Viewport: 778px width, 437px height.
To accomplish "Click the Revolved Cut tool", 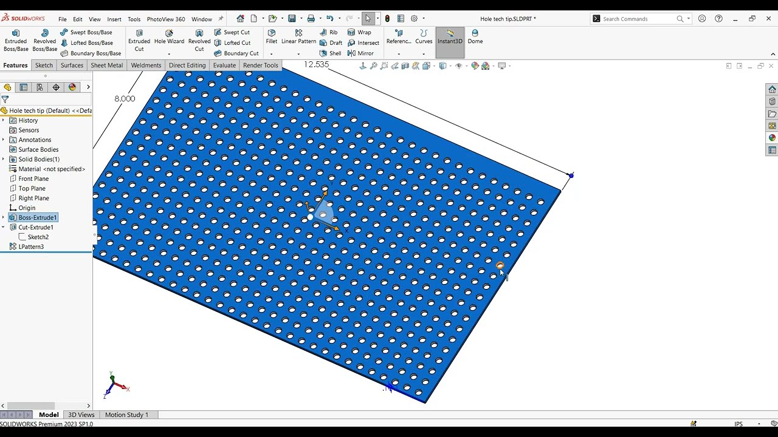I will coord(199,41).
